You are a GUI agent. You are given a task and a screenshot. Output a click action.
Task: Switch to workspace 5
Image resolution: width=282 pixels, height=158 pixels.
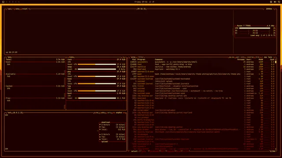click(x=19, y=2)
